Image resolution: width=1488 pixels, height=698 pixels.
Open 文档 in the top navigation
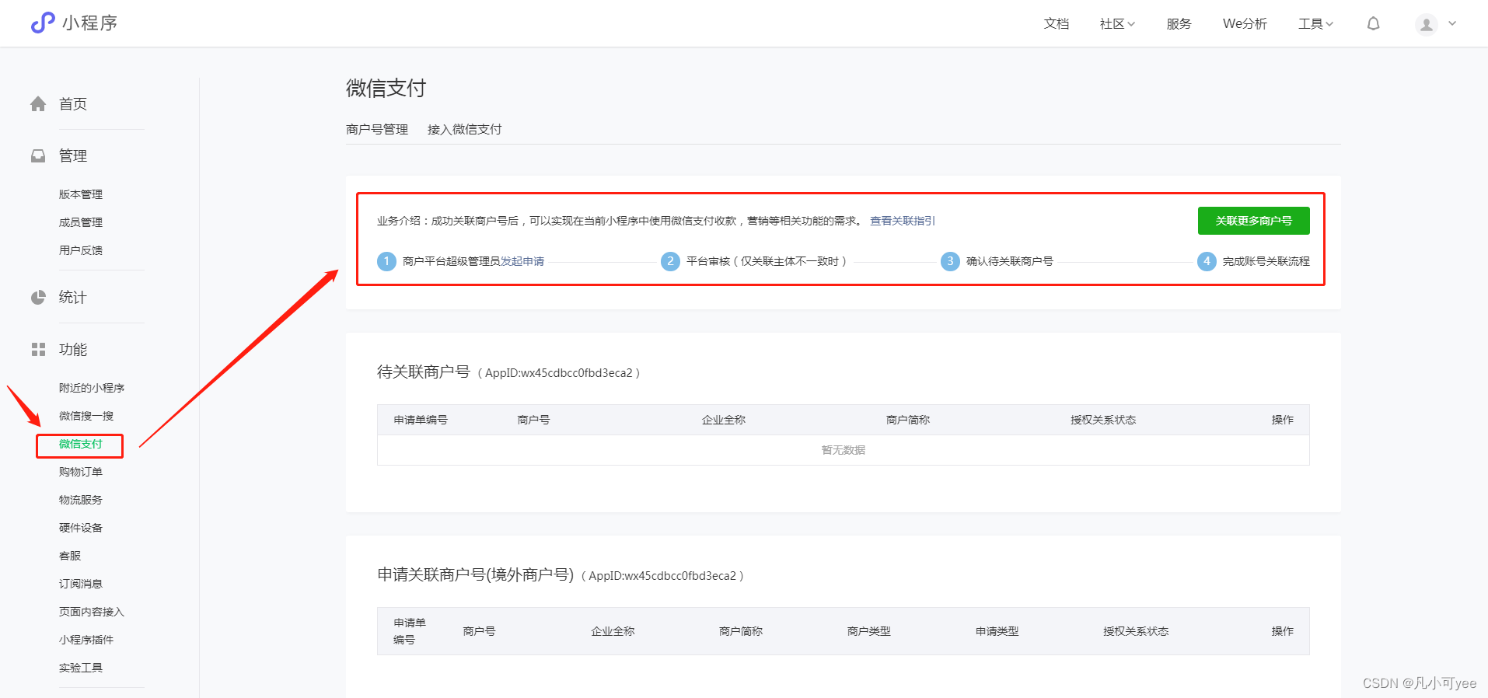1056,23
